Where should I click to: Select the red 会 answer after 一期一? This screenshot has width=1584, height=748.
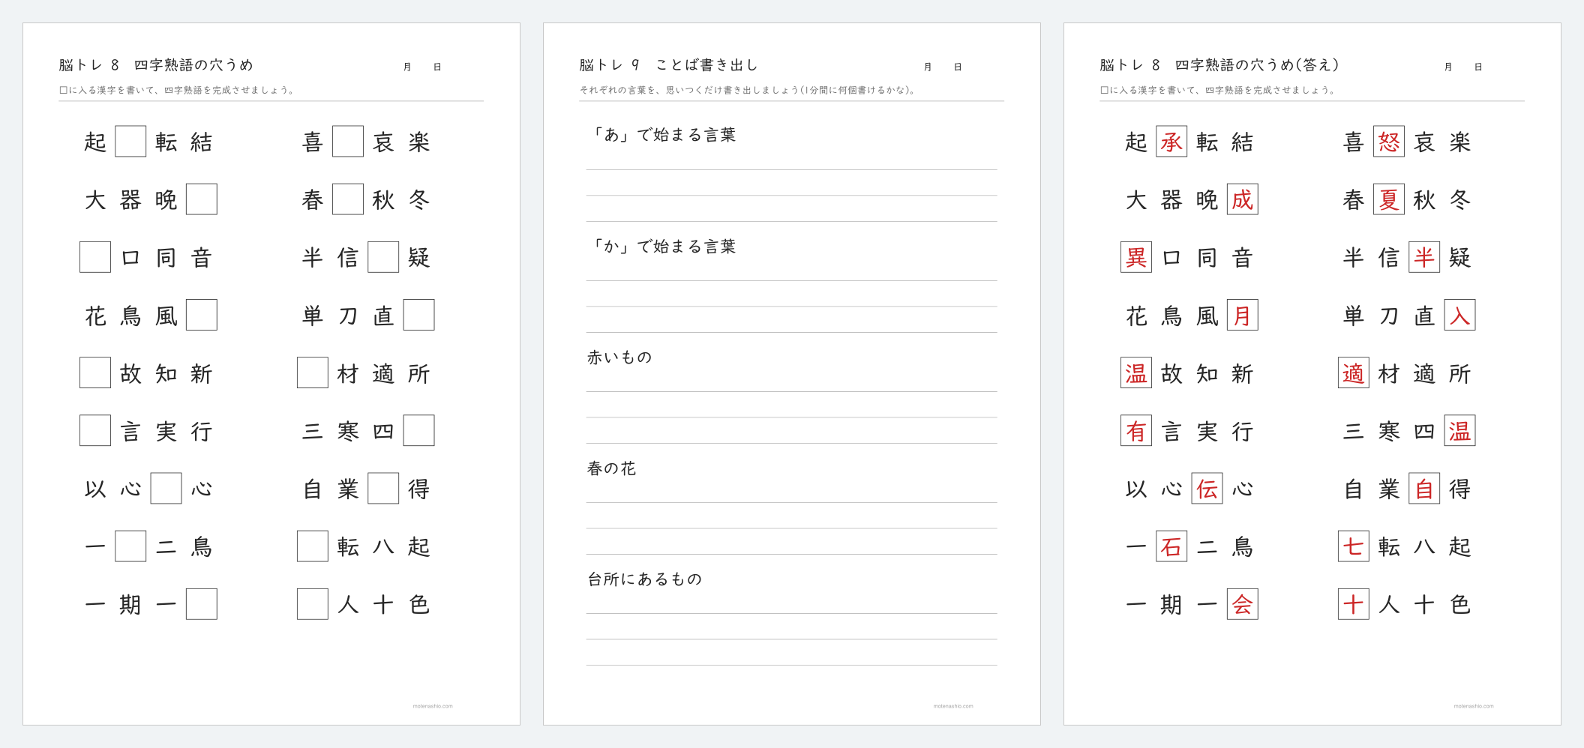[1243, 604]
